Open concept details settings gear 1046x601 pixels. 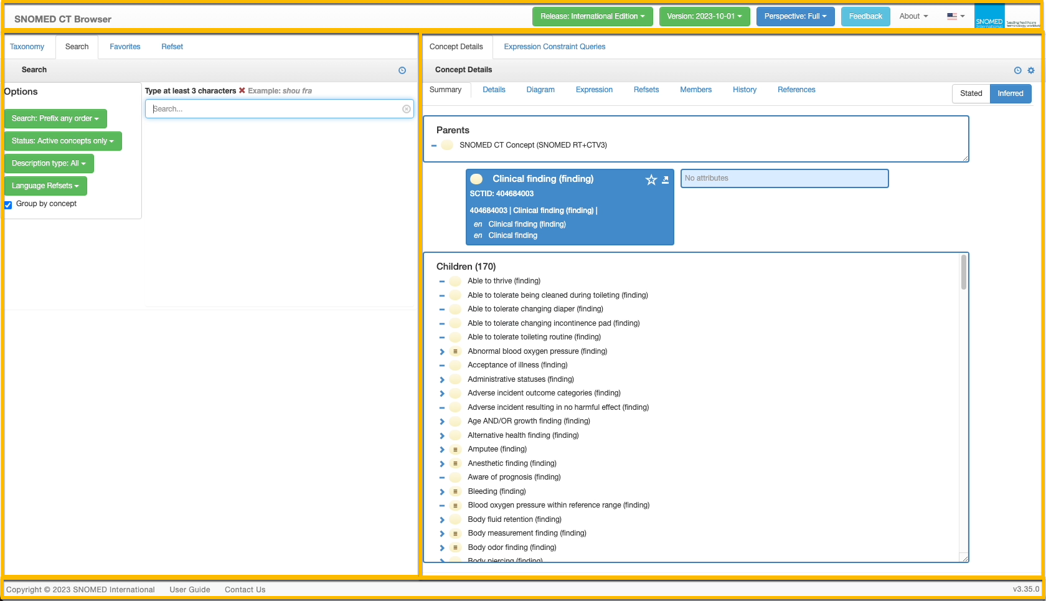(x=1031, y=70)
